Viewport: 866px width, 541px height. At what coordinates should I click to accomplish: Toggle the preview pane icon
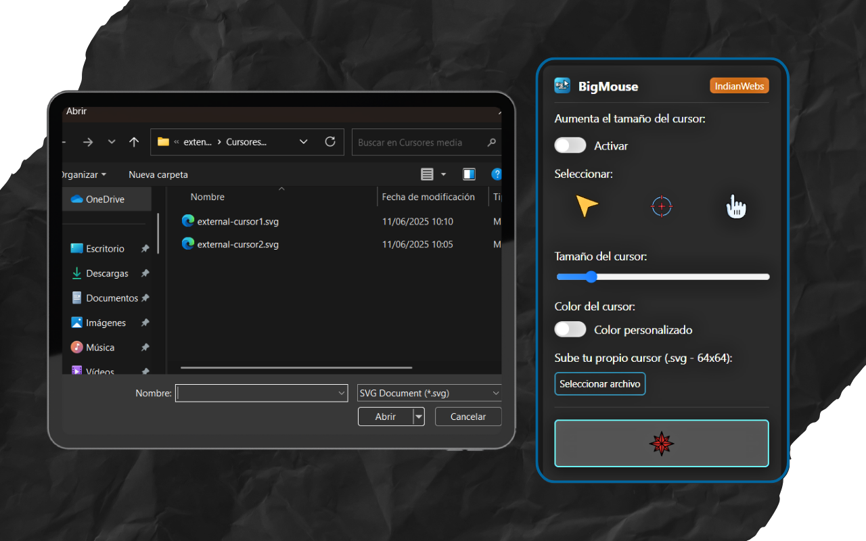(x=469, y=174)
